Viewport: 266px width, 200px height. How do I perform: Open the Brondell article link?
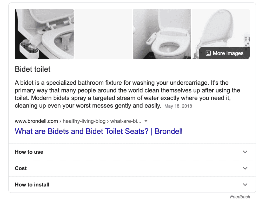coord(98,131)
